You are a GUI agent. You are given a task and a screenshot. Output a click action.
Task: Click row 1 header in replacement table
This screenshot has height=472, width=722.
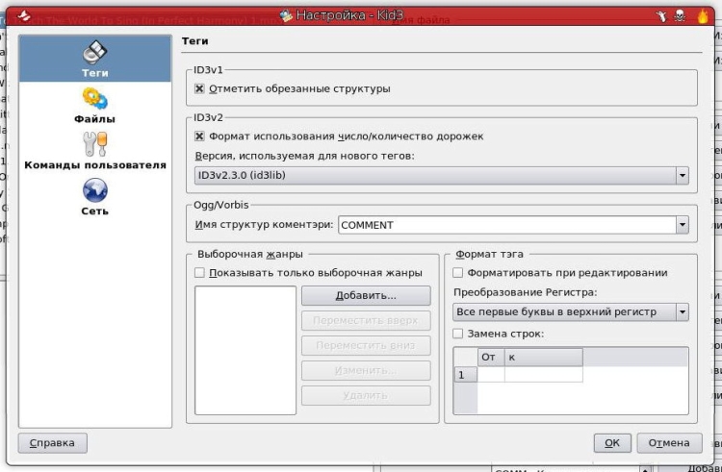tap(466, 375)
